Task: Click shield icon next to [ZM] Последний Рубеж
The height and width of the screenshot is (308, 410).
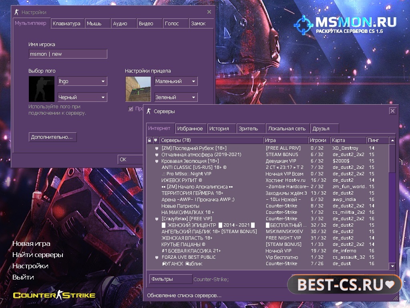Action: coord(157,148)
